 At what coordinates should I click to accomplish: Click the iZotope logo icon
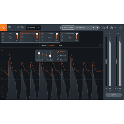(x=3, y=28)
